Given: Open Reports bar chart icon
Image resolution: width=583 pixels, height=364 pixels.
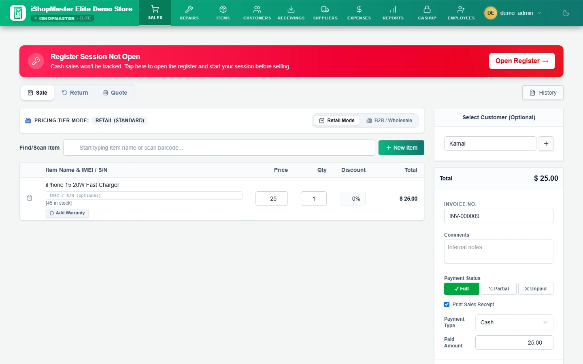Looking at the screenshot, I should pyautogui.click(x=393, y=9).
